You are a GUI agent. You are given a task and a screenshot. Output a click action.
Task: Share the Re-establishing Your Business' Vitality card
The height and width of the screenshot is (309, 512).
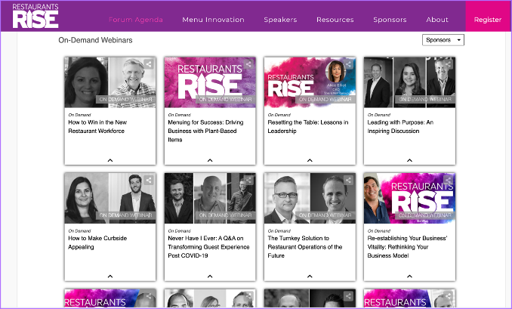click(x=449, y=180)
